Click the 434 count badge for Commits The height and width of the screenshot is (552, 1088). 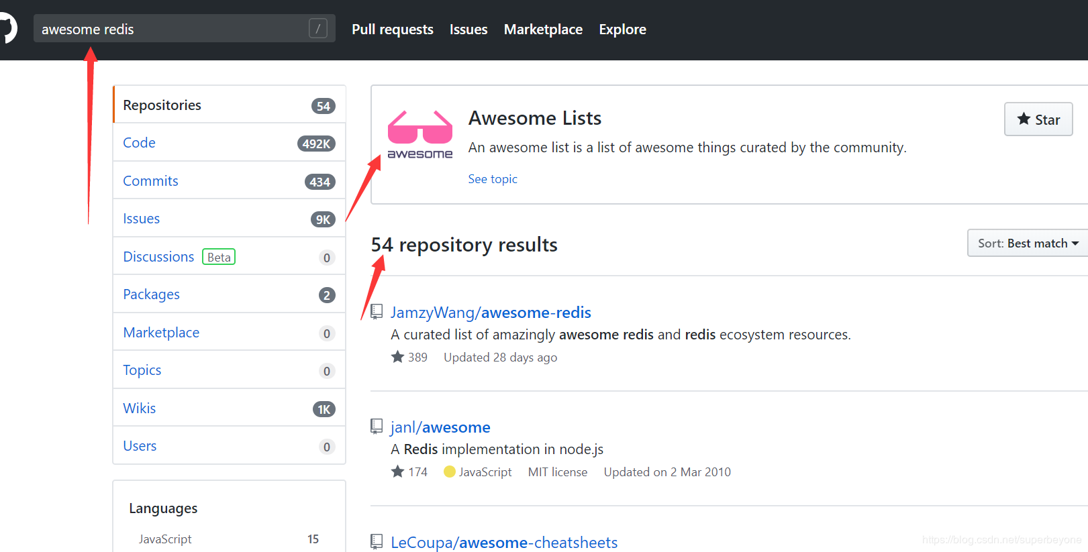[x=319, y=182]
